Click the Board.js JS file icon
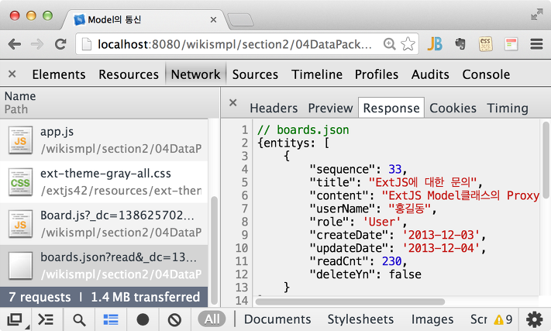 [20, 224]
